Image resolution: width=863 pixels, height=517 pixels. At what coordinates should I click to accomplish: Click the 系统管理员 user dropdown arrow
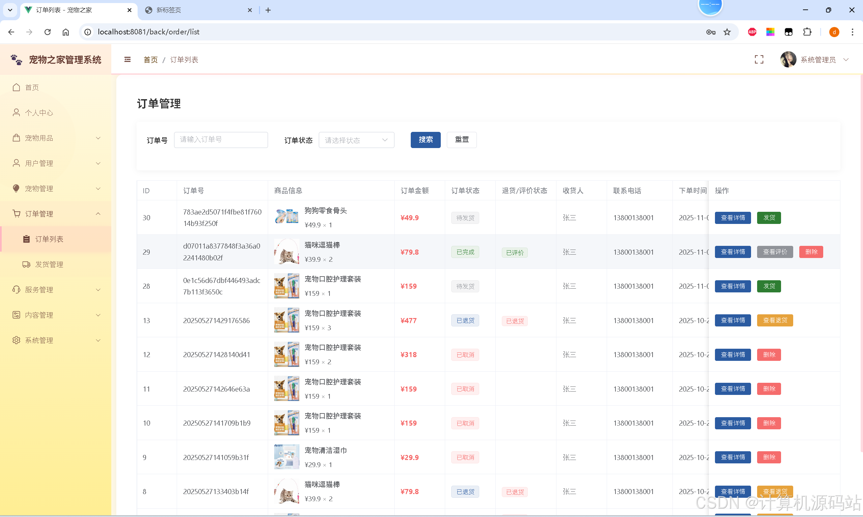[x=846, y=60]
